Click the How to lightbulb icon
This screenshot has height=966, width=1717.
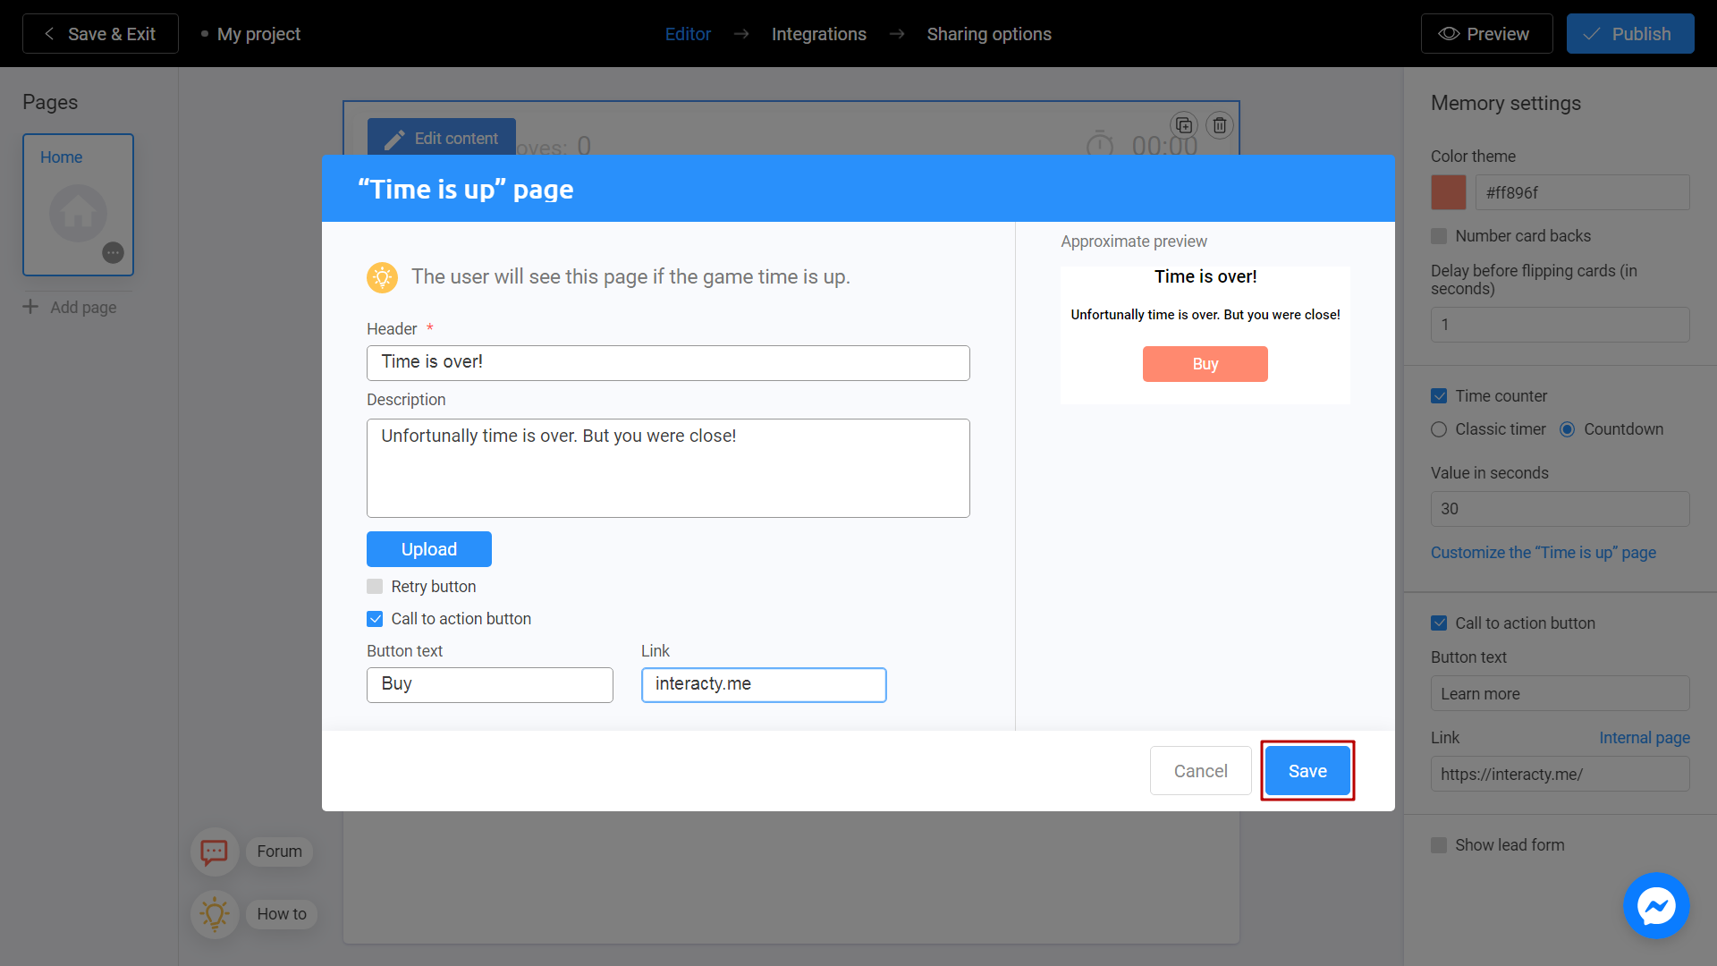(x=212, y=913)
